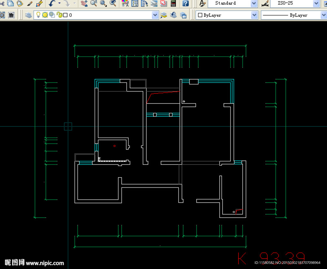Open the QuickCalc calculator
This screenshot has height=269, width=327.
173,4
